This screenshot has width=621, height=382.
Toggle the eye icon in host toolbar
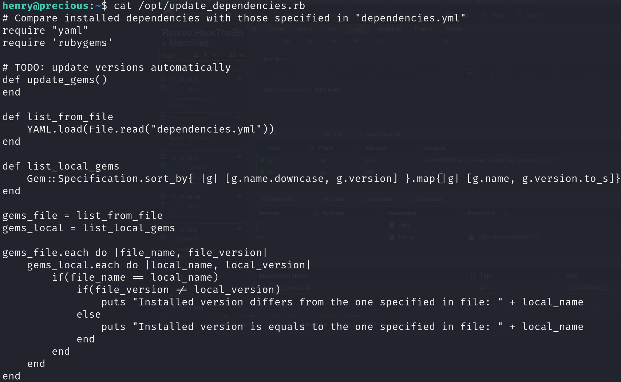click(310, 41)
